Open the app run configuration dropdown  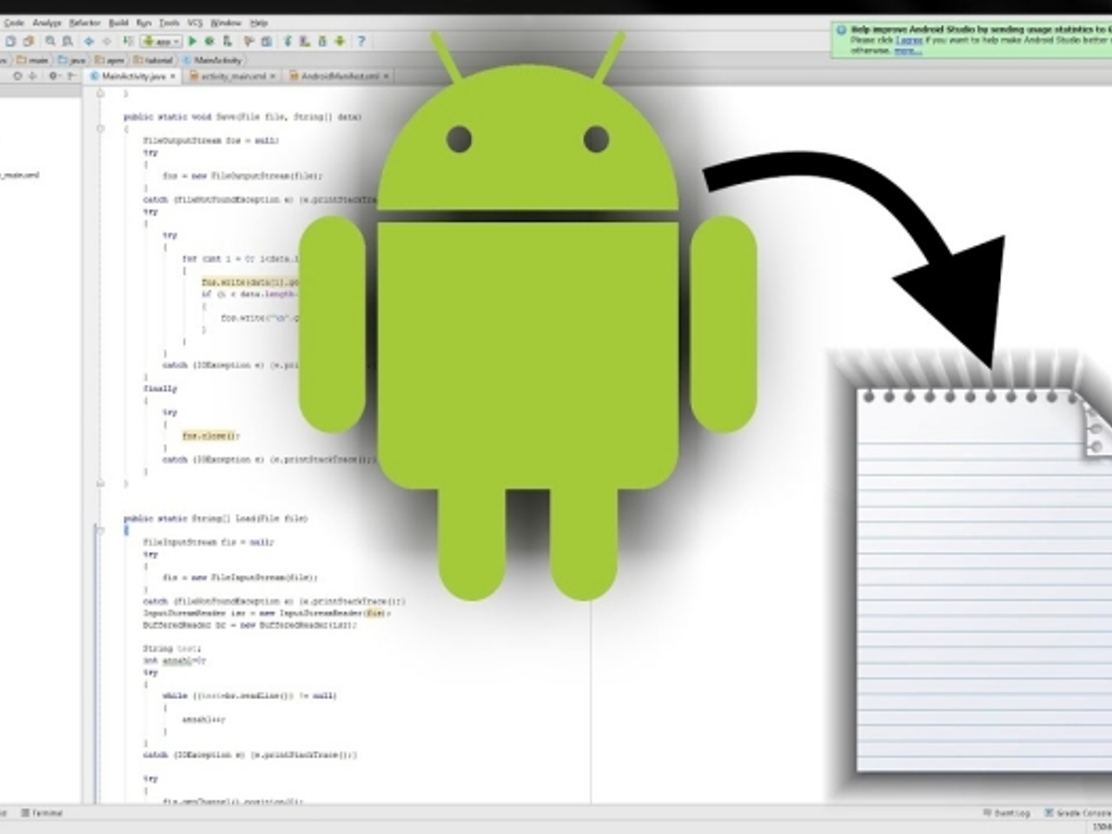pos(161,41)
